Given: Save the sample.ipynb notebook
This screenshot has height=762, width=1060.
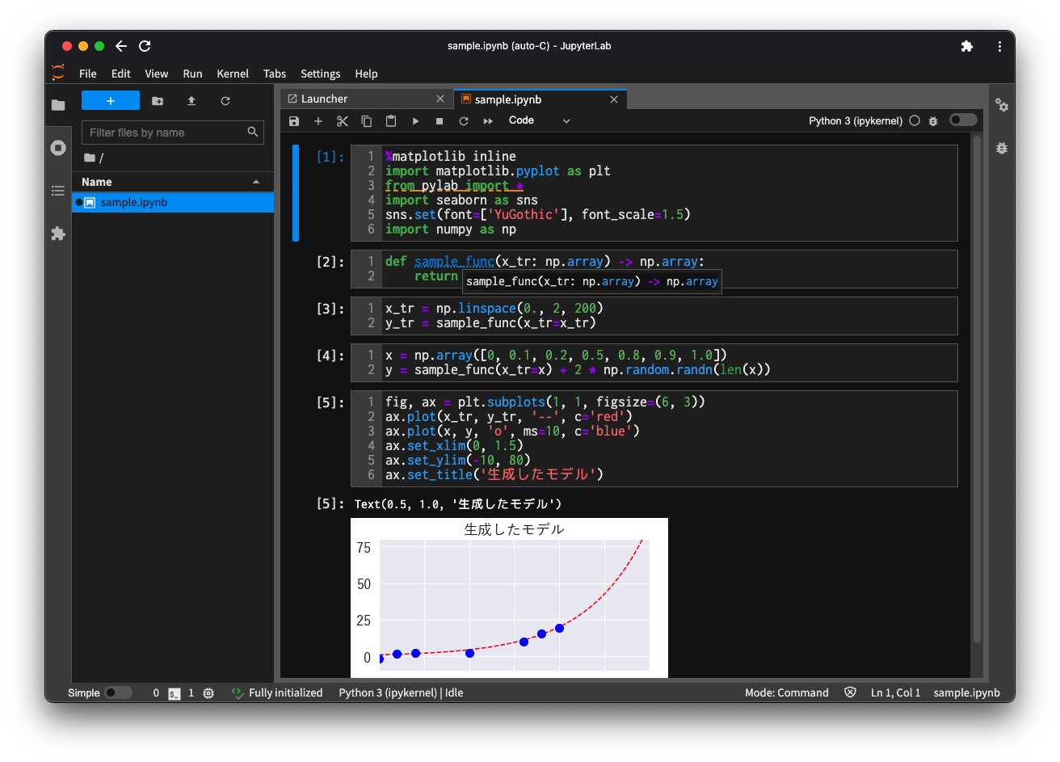Looking at the screenshot, I should click(293, 120).
